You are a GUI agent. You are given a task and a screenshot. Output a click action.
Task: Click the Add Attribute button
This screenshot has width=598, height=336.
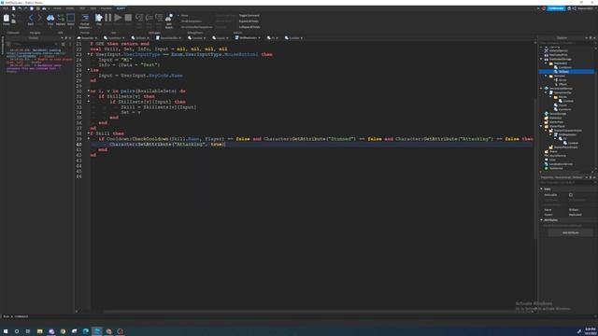pos(571,232)
